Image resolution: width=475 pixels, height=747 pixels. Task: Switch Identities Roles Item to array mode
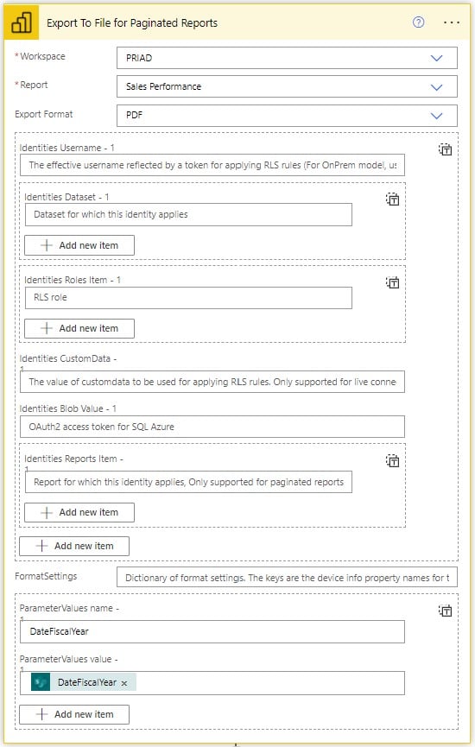click(x=392, y=282)
